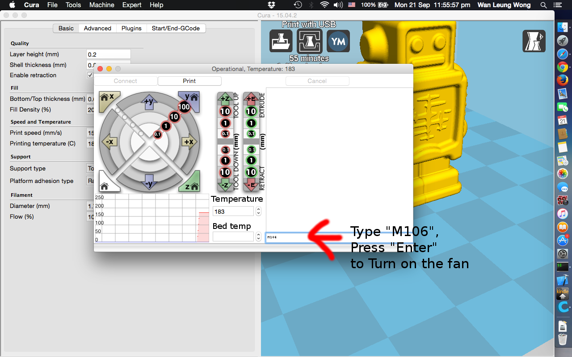This screenshot has width=572, height=357.
Task: Click the Load model icon
Action: 281,41
